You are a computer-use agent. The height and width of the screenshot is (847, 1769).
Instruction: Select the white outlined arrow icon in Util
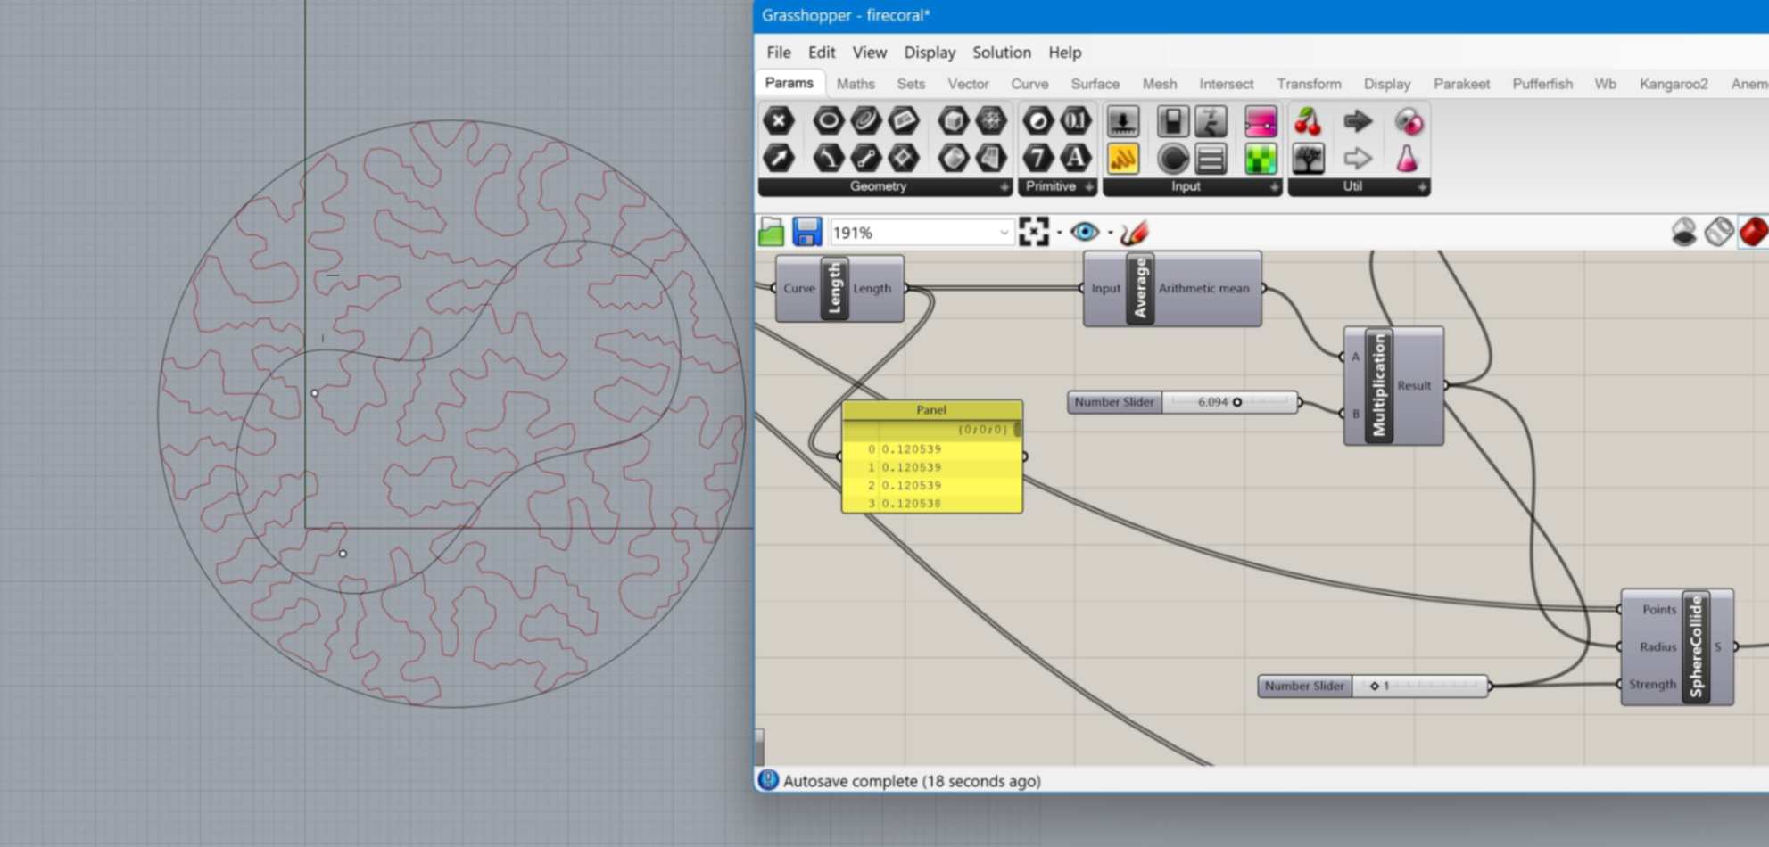coord(1358,159)
